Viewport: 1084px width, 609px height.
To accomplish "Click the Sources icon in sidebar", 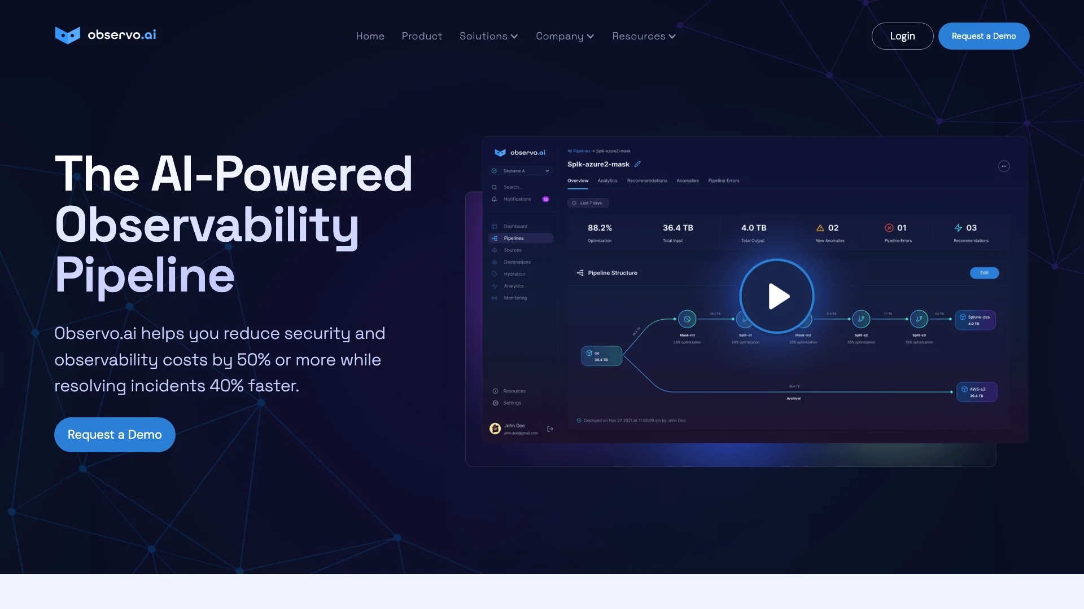I will coord(495,250).
